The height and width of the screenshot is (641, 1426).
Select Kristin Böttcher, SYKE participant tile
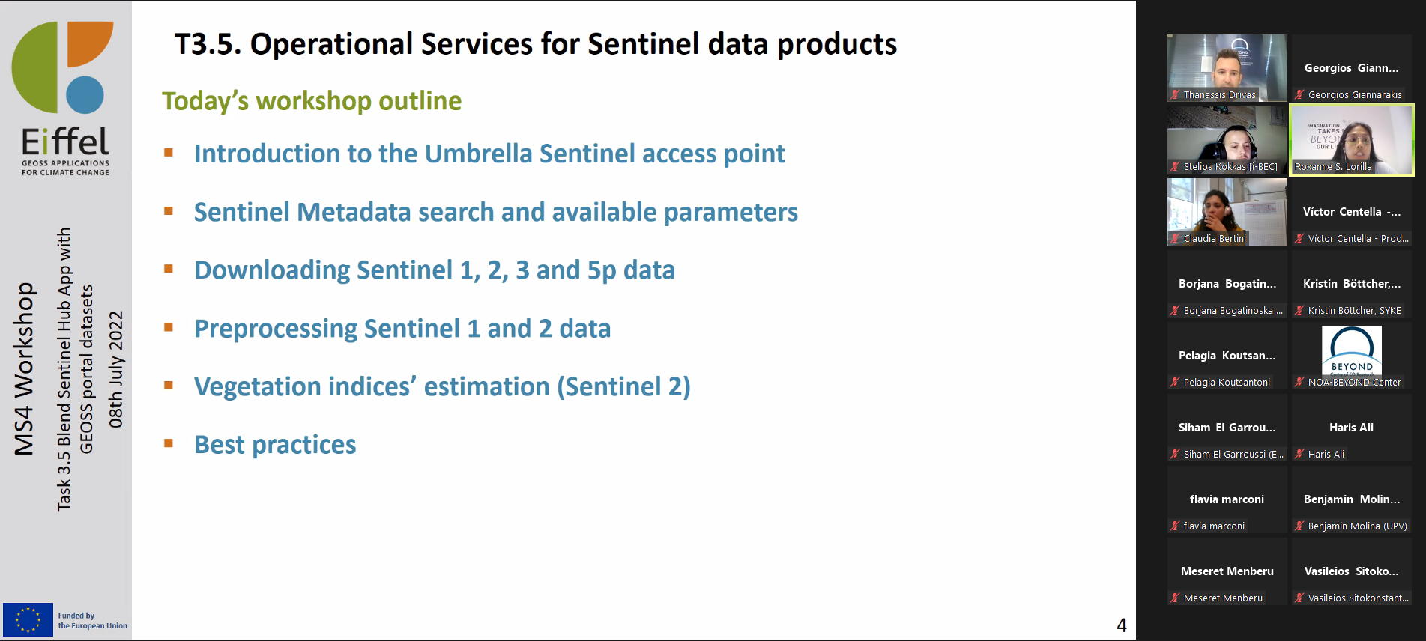pos(1351,284)
